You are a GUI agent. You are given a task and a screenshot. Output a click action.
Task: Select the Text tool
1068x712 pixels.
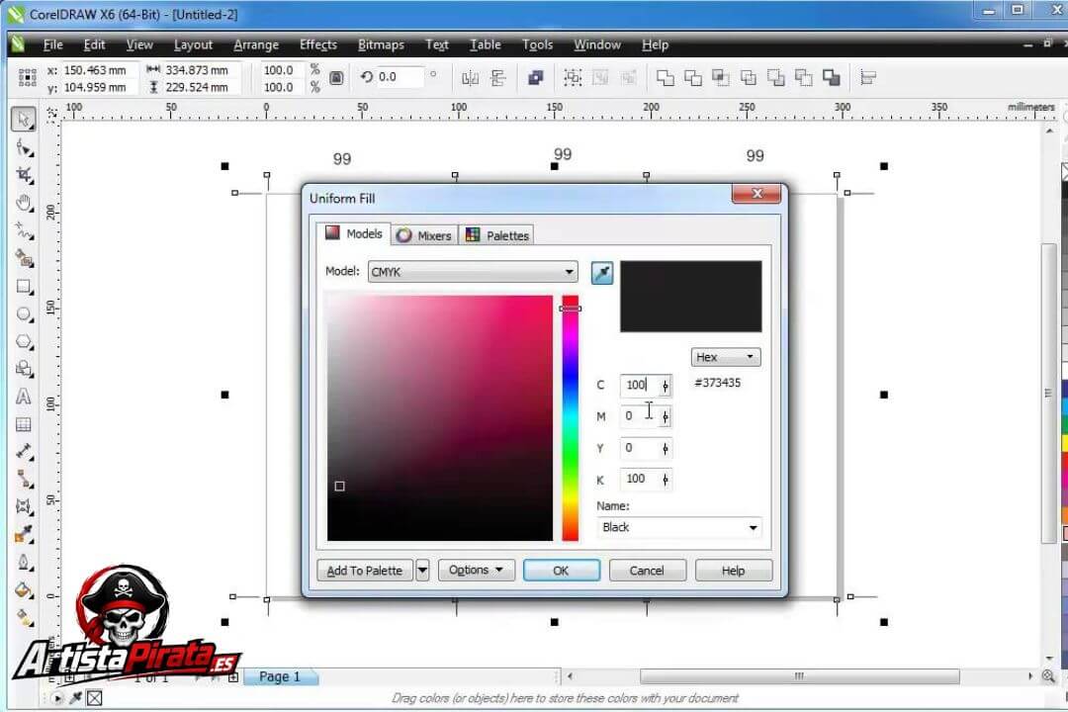[24, 397]
